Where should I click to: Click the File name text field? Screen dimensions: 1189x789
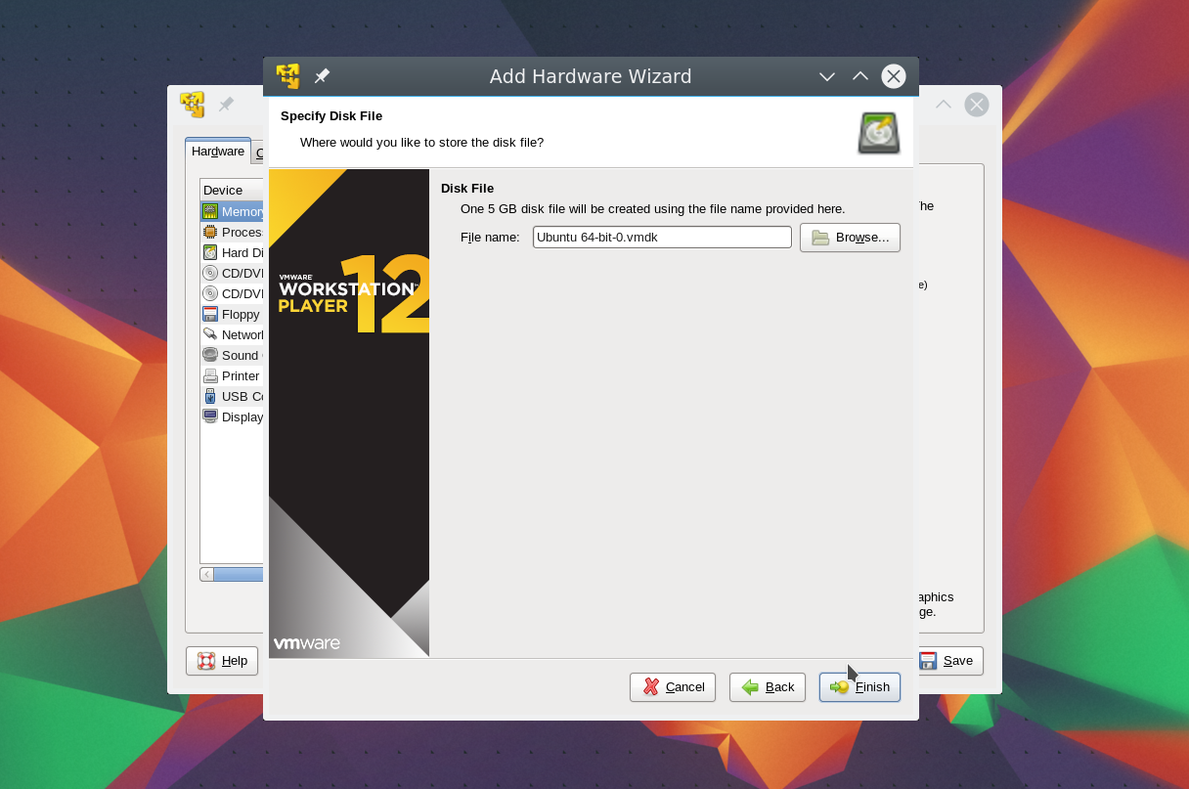click(662, 238)
